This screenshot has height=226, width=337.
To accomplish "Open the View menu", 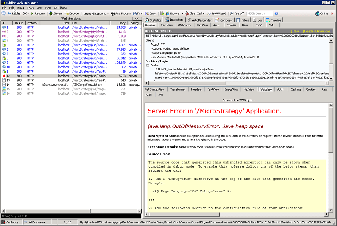I will [x=40, y=8].
